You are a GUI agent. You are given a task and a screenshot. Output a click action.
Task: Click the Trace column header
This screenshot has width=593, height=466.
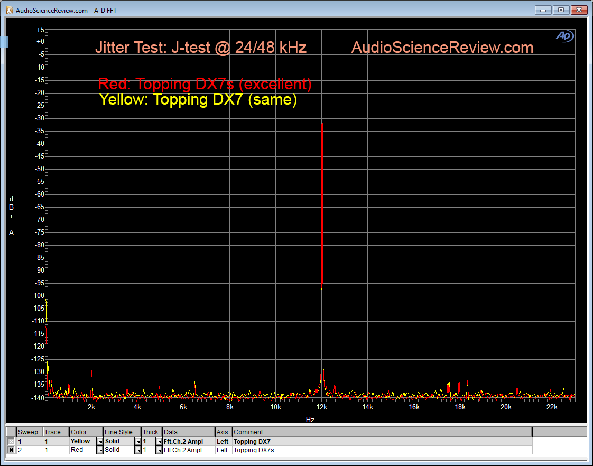click(56, 432)
